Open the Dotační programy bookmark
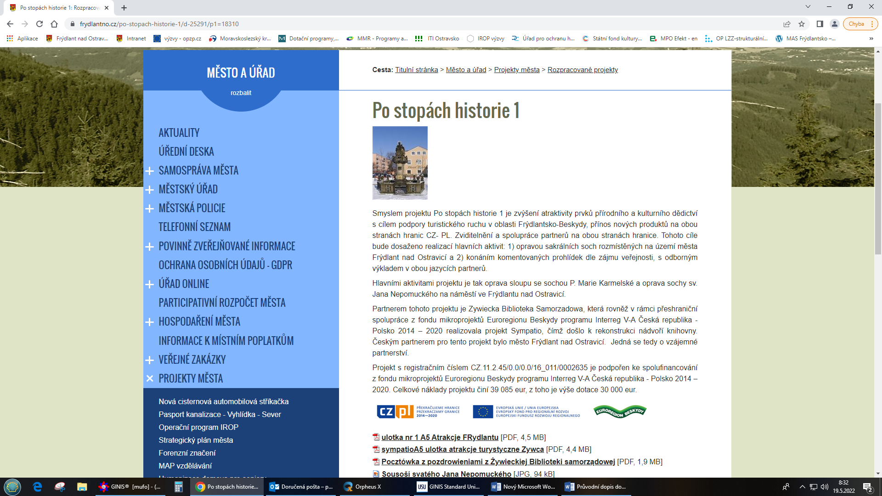 (x=309, y=39)
